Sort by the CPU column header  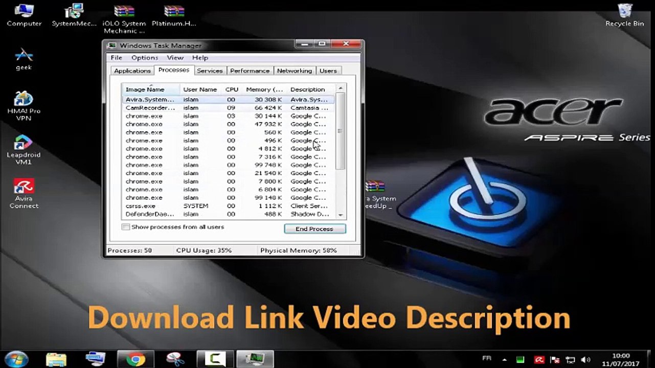point(232,89)
